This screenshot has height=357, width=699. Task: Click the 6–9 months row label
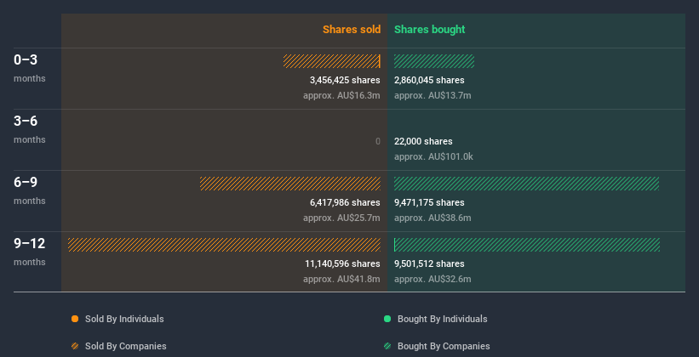click(30, 190)
